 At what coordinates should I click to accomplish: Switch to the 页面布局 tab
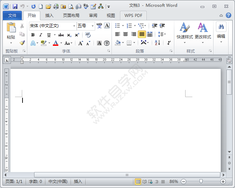coord(71,15)
